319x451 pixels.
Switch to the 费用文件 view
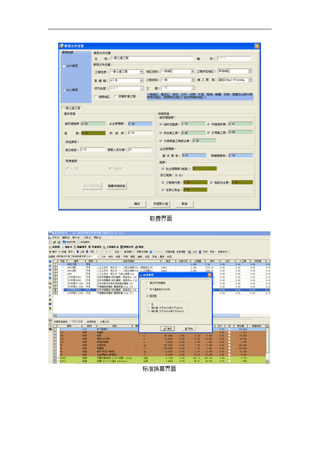(127, 247)
